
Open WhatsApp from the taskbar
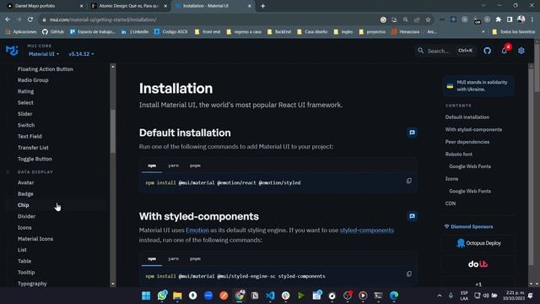[x=162, y=296]
